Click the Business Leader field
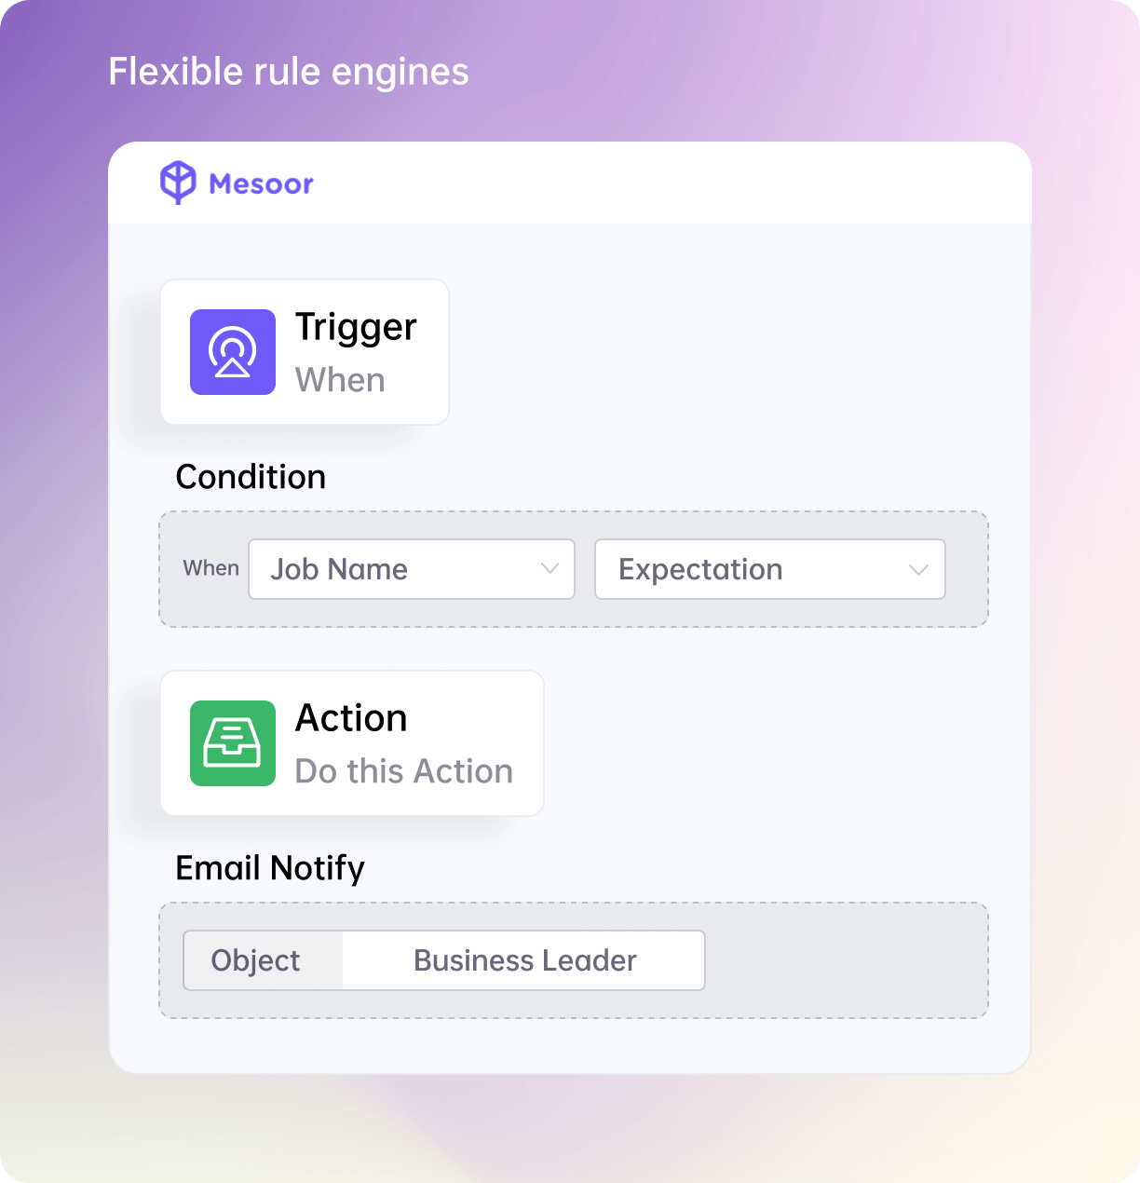Screen dimensions: 1140x1183 coord(524,960)
